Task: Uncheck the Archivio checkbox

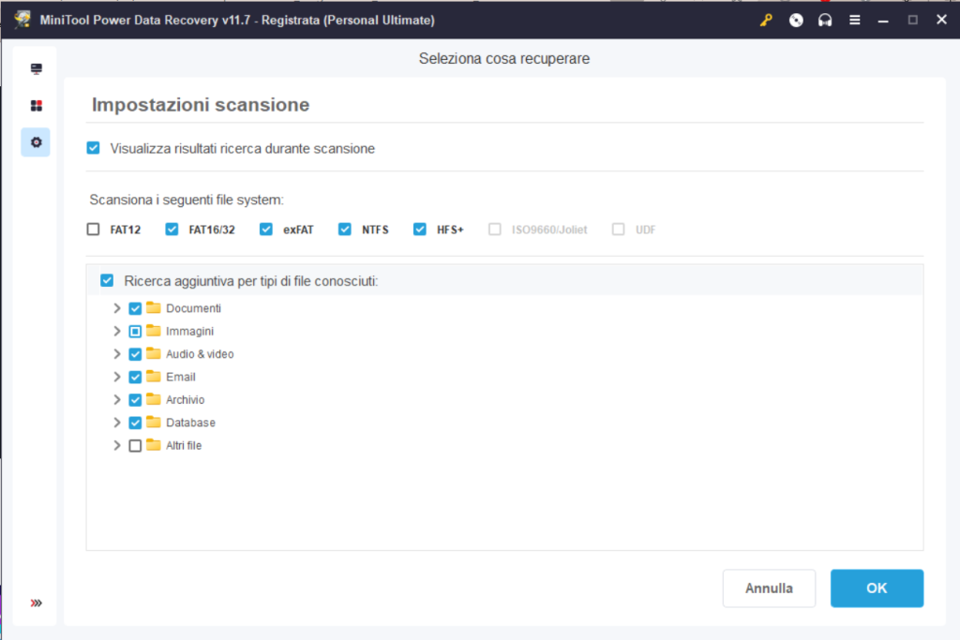Action: point(135,400)
